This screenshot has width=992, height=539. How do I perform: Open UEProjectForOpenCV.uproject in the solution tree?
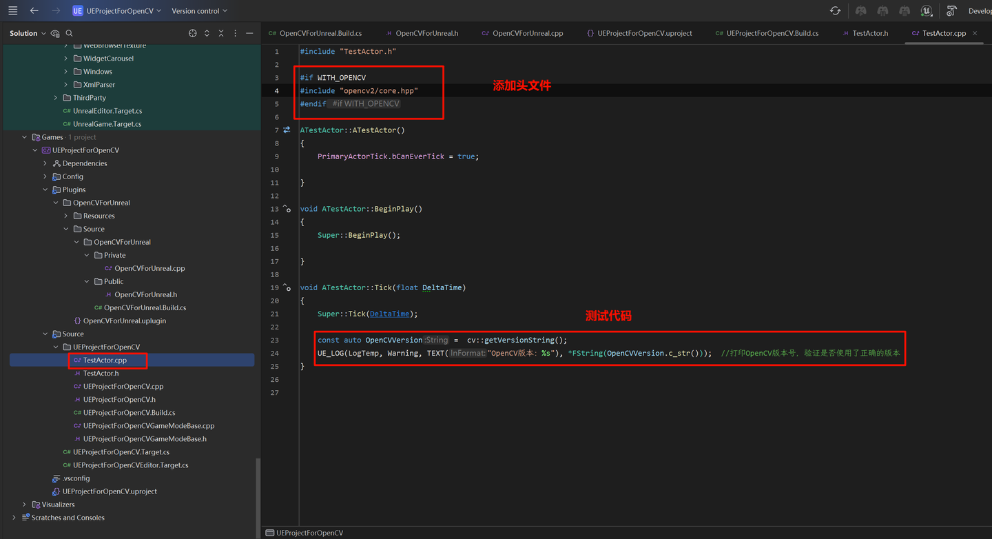[x=110, y=491]
